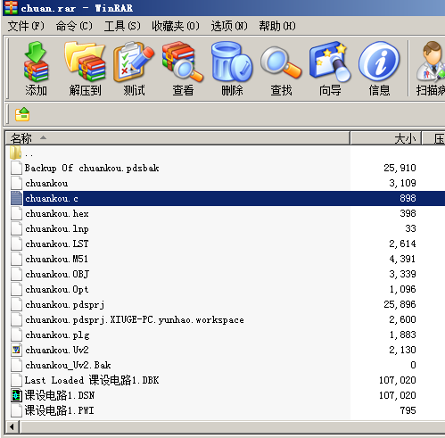445x438 pixels.
Task: Select the chuankou.Uv2 file name
Action: tap(57, 350)
